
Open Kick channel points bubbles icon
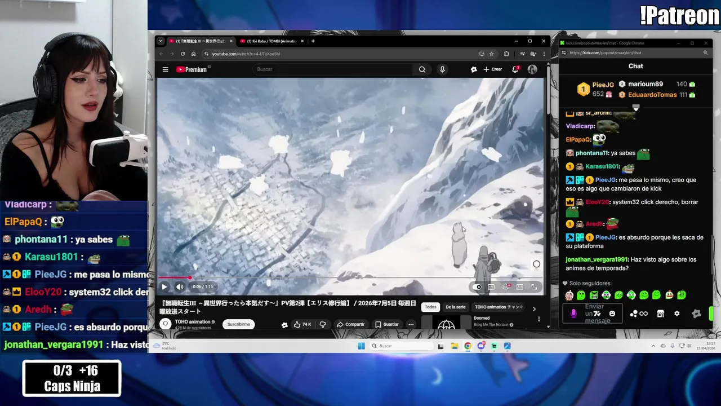click(x=634, y=314)
